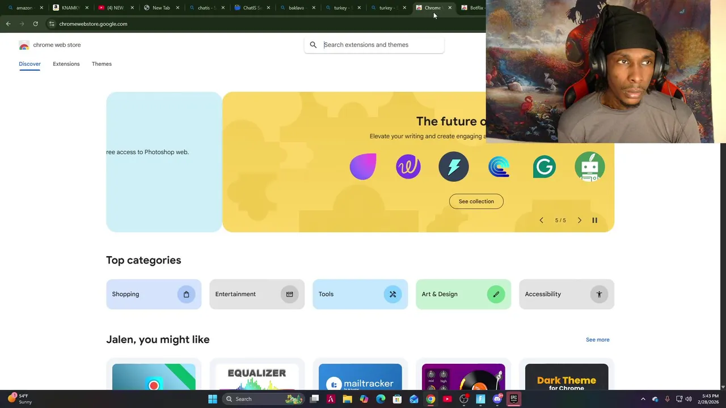
Task: Toggle the microphone icon in system tray
Action: [x=667, y=399]
